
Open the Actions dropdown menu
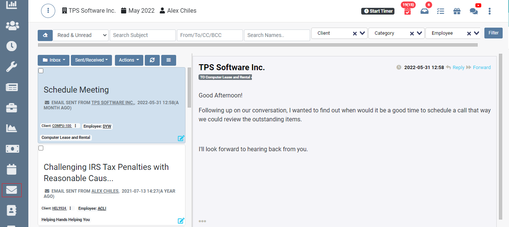pos(129,60)
